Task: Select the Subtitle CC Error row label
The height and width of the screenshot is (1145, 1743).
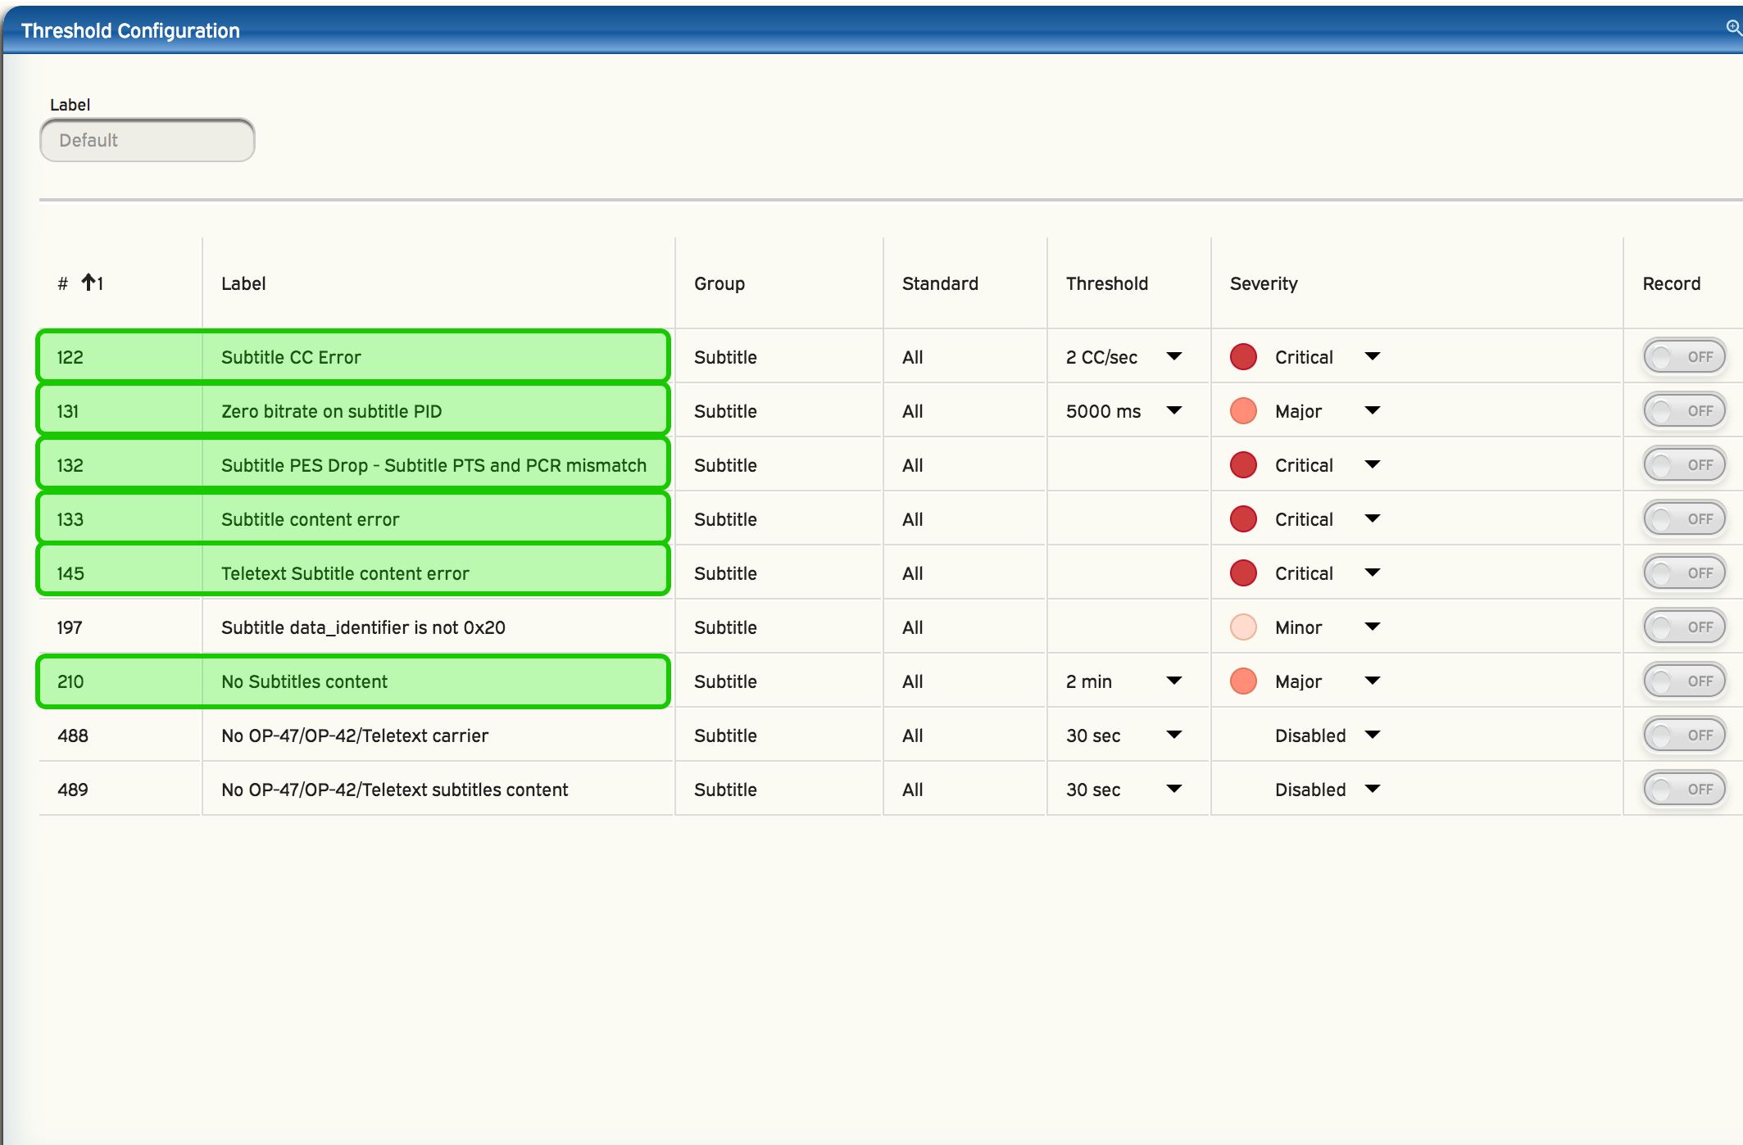Action: [291, 357]
